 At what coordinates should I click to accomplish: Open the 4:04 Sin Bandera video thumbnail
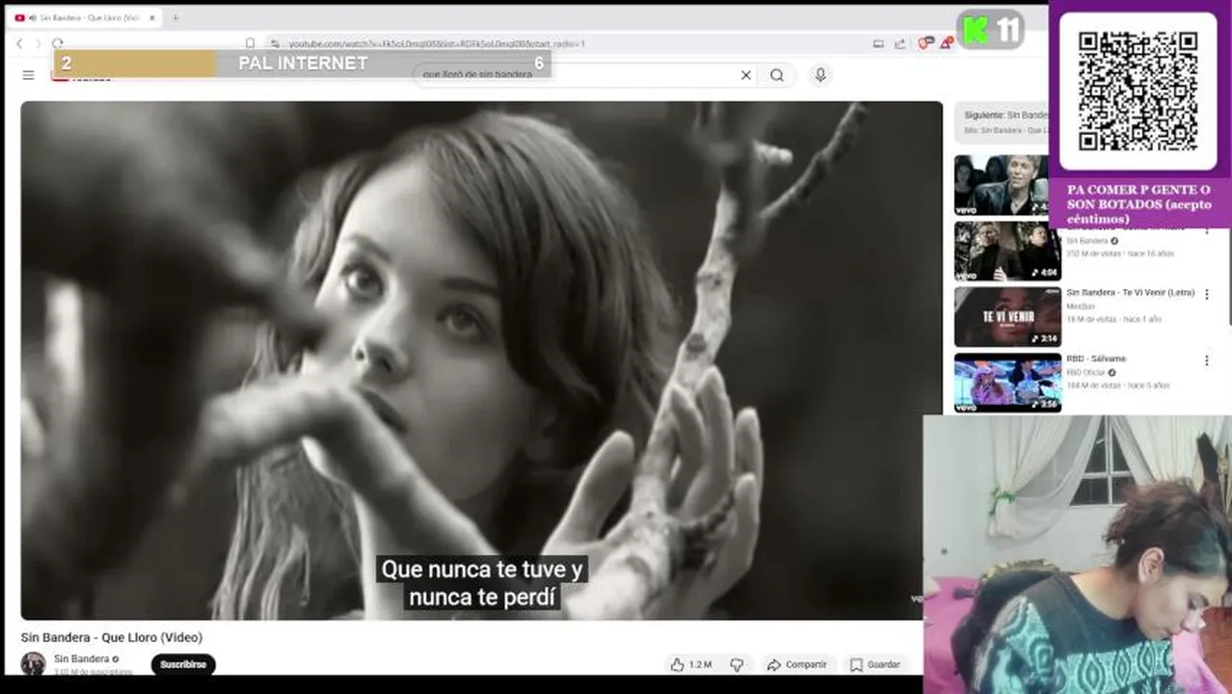(1007, 252)
